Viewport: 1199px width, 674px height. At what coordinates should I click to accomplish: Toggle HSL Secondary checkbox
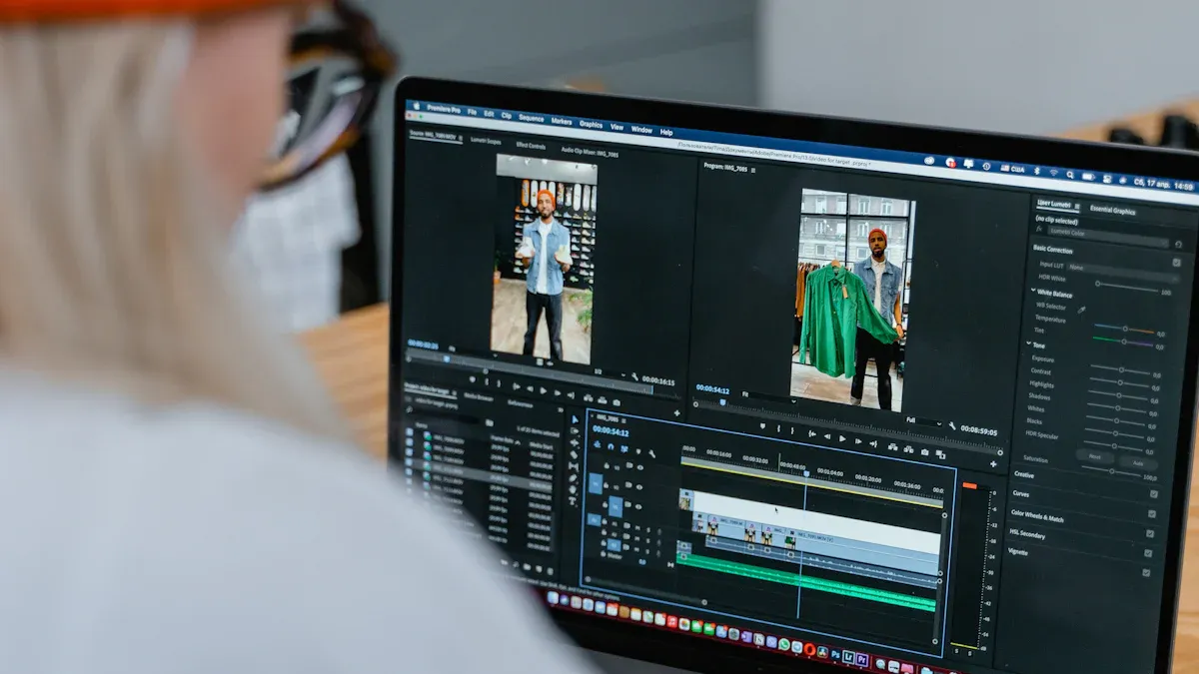tap(1148, 553)
